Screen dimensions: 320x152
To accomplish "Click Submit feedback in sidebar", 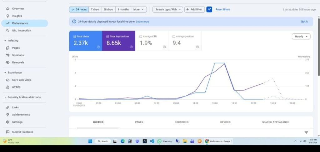I will [x=22, y=132].
